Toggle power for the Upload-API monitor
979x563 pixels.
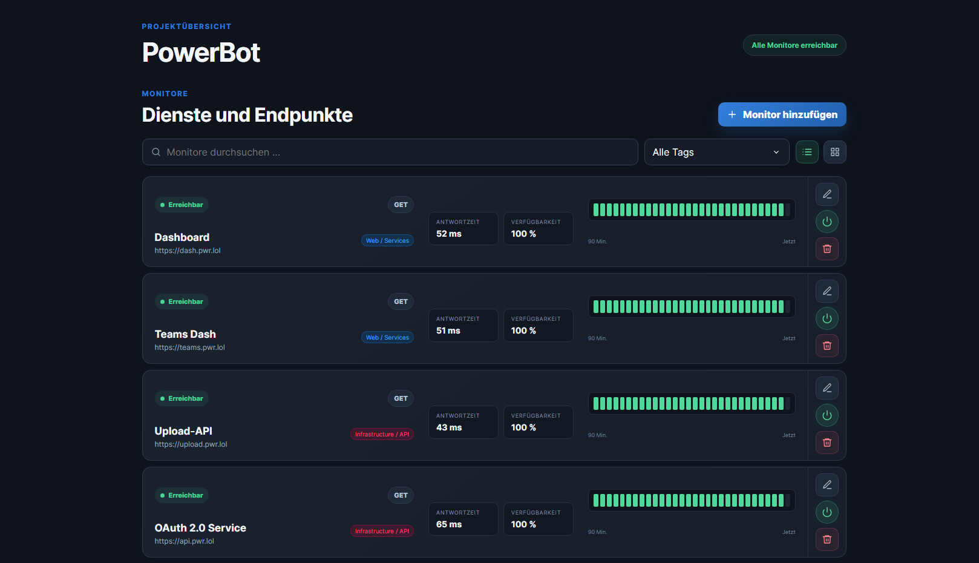[x=827, y=415]
